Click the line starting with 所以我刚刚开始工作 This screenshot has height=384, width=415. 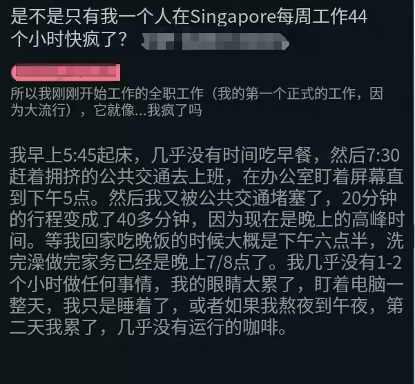pyautogui.click(x=197, y=93)
